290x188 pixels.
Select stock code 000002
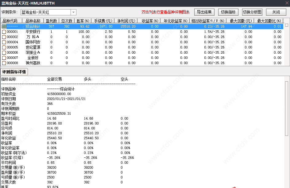[12, 37]
